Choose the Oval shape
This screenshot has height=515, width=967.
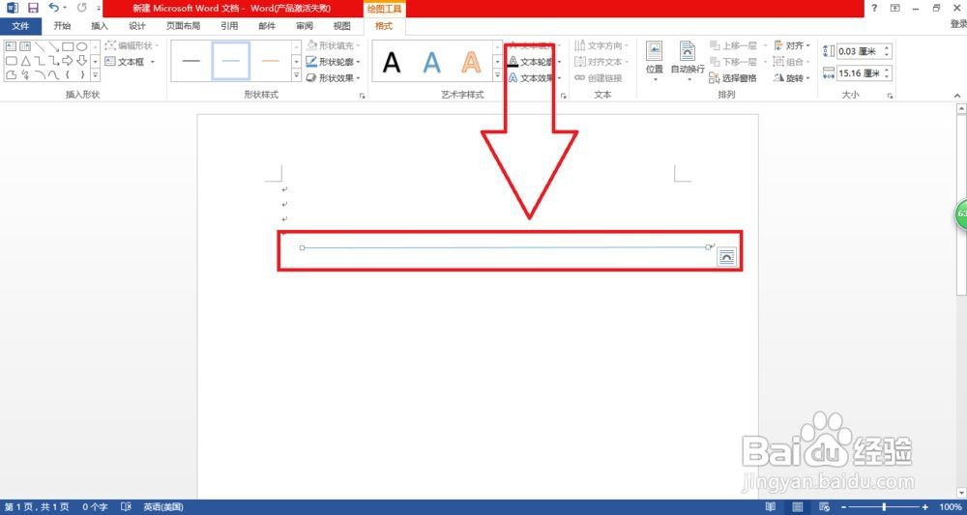81,46
